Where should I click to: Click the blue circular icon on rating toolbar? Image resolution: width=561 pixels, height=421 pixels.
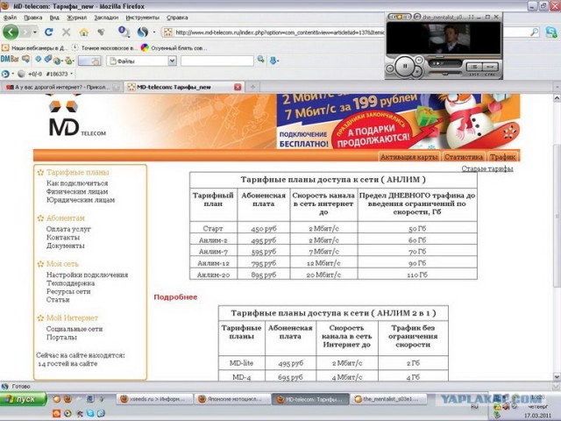pyautogui.click(x=5, y=74)
